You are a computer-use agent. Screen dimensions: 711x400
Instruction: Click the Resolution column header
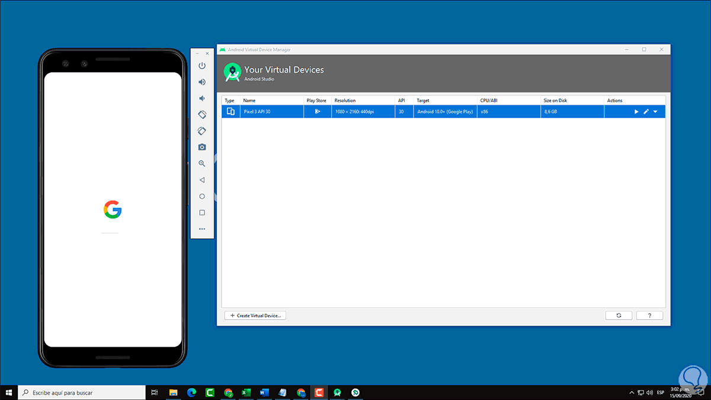(x=345, y=101)
